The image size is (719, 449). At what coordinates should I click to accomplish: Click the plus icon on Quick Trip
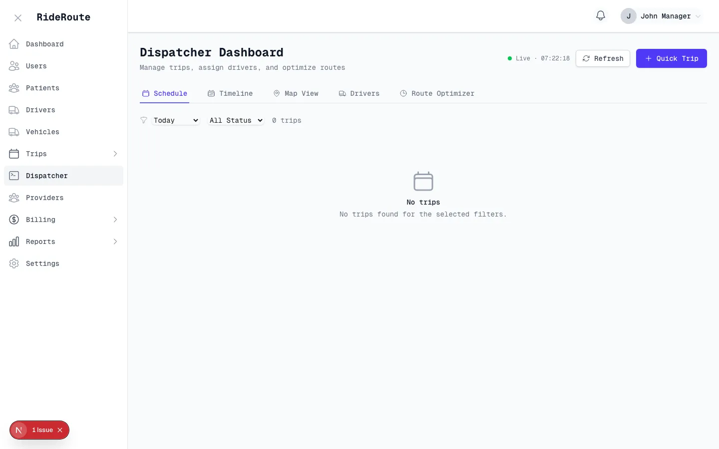click(649, 58)
